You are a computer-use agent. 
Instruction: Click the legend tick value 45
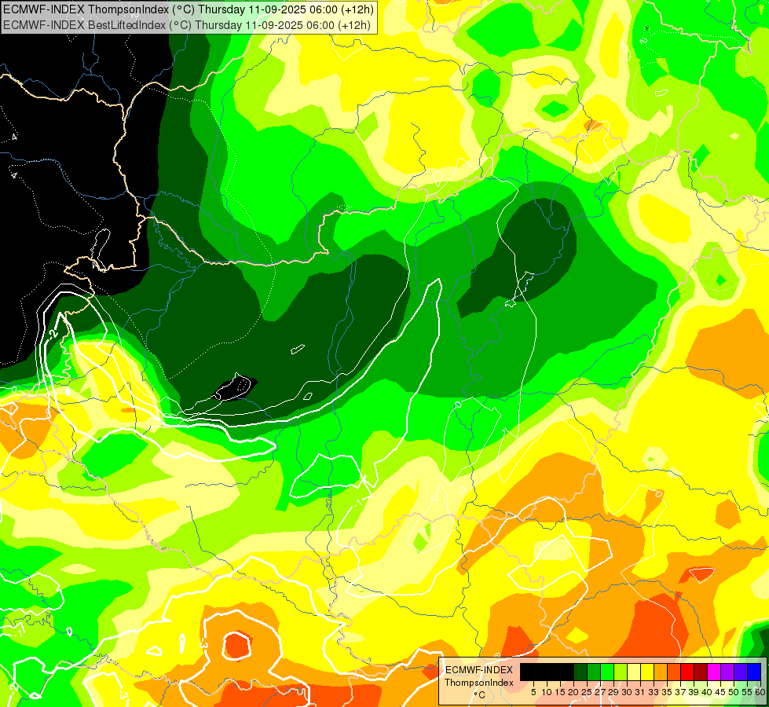(720, 692)
